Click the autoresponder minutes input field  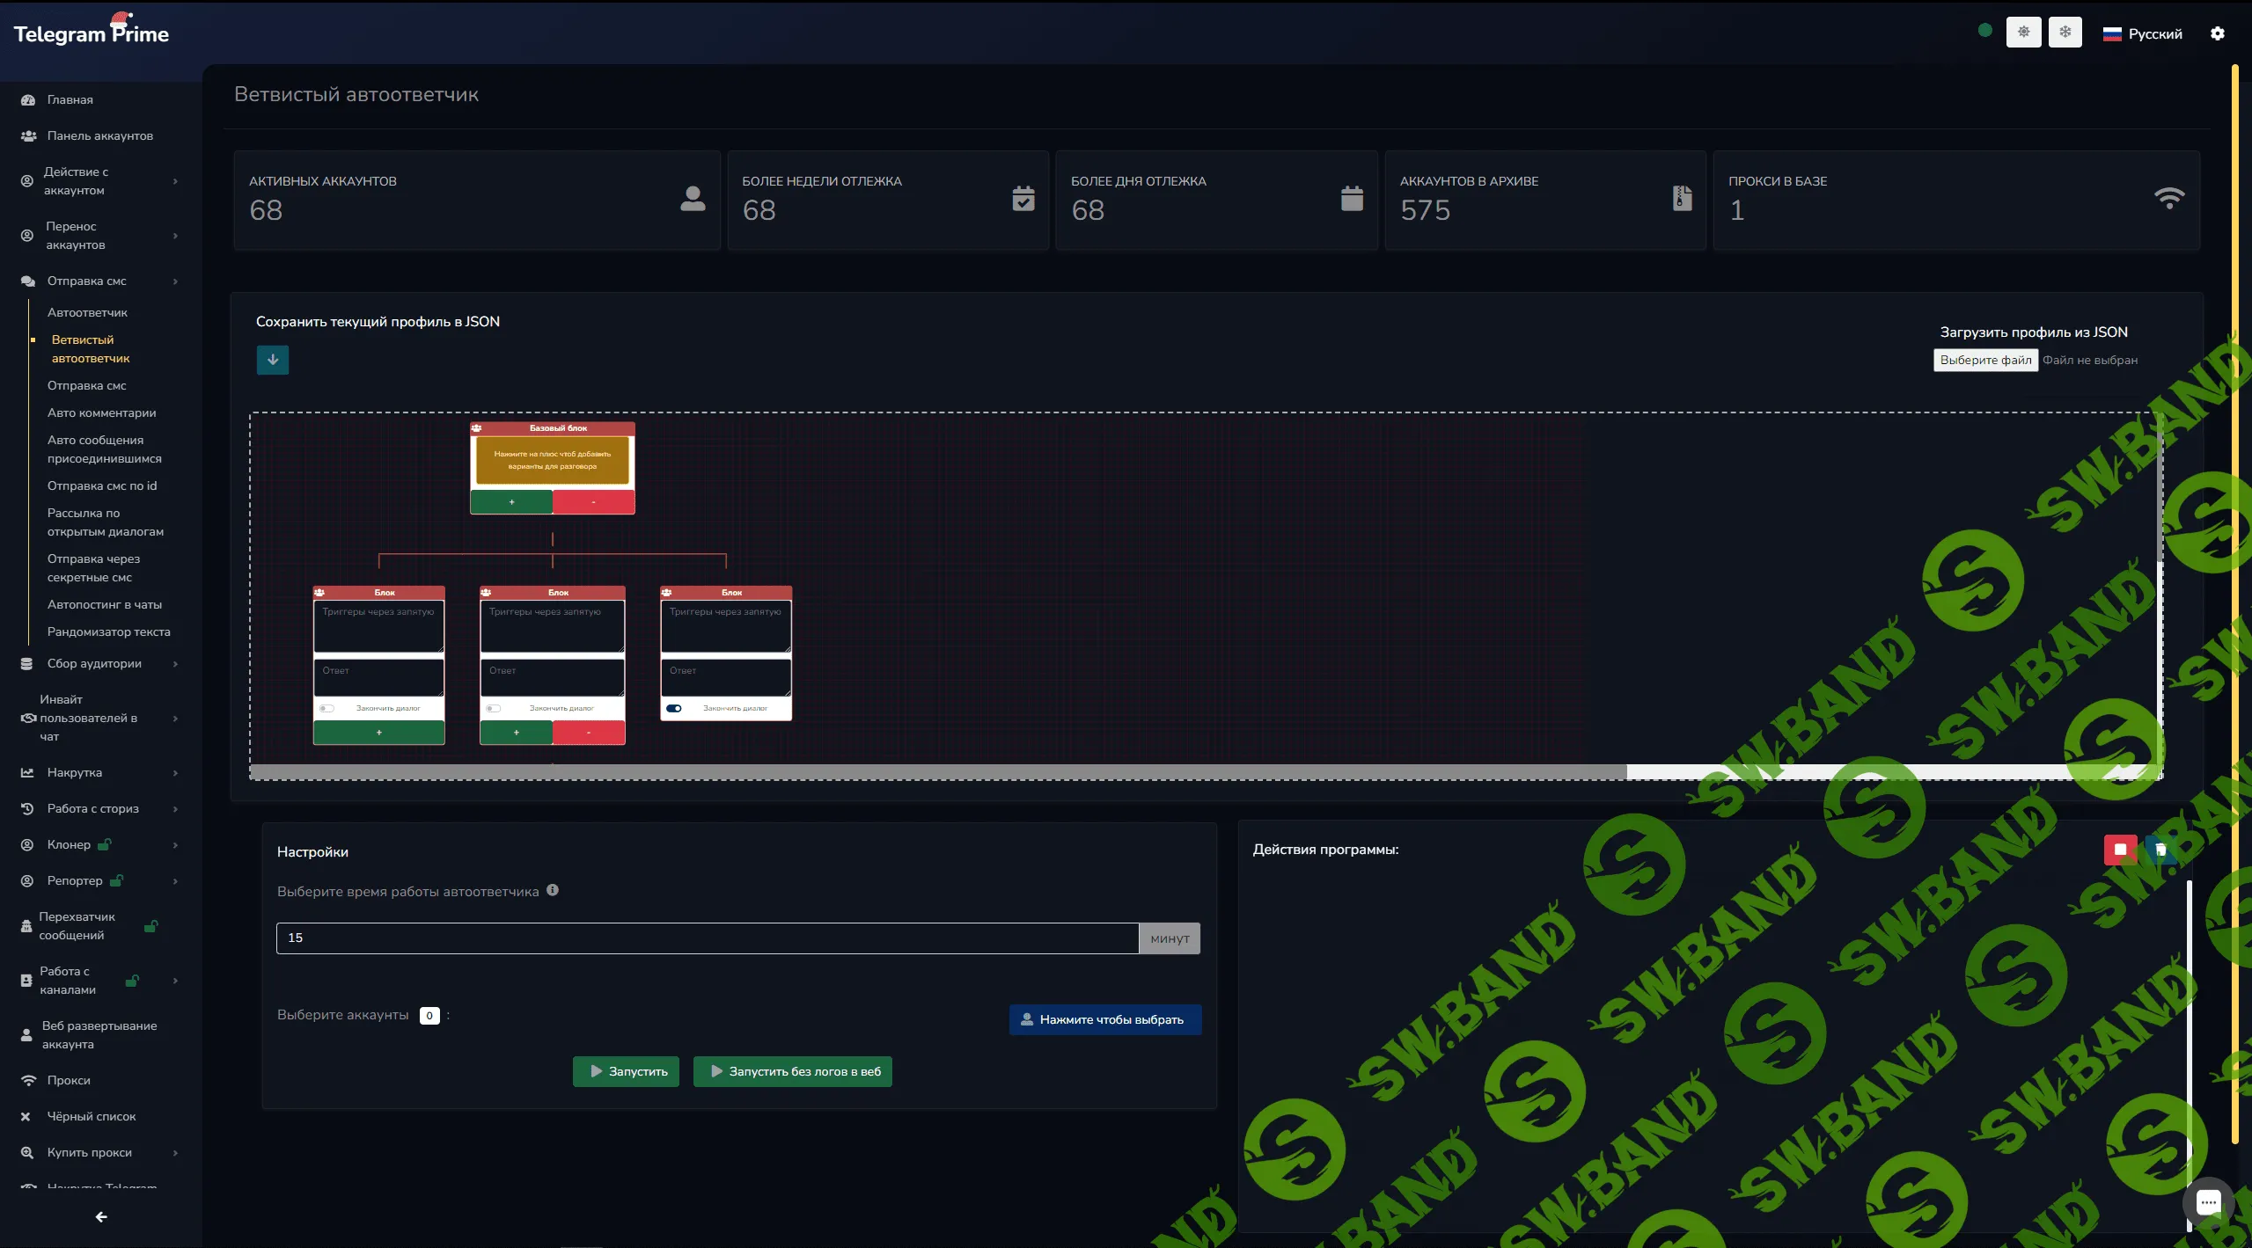pyautogui.click(x=707, y=938)
